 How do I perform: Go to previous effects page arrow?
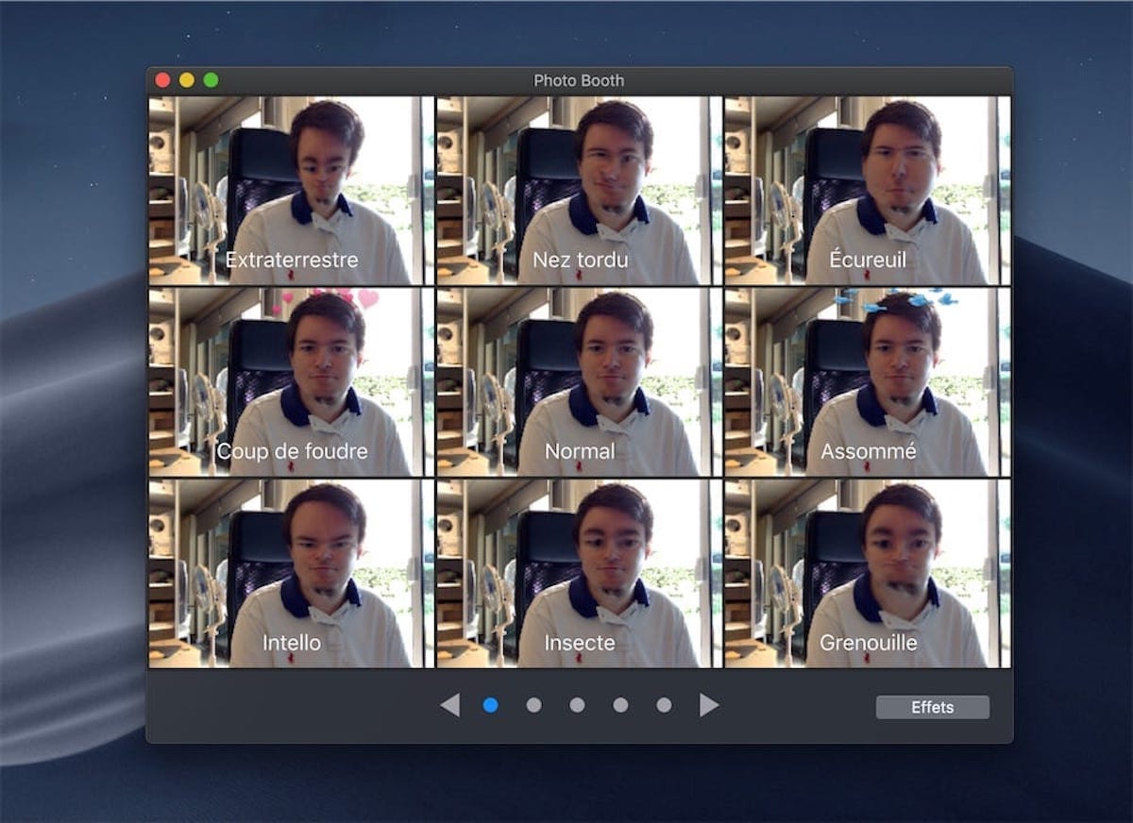pyautogui.click(x=450, y=705)
